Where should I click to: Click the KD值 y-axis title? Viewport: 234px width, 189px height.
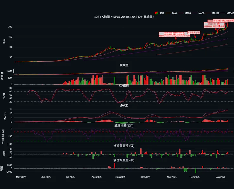click(x=4, y=96)
